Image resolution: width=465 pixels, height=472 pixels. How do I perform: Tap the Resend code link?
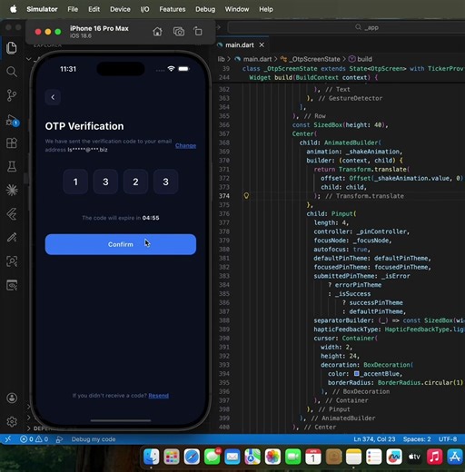point(158,396)
